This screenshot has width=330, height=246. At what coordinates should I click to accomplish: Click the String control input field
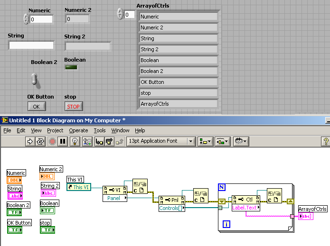tap(31, 46)
